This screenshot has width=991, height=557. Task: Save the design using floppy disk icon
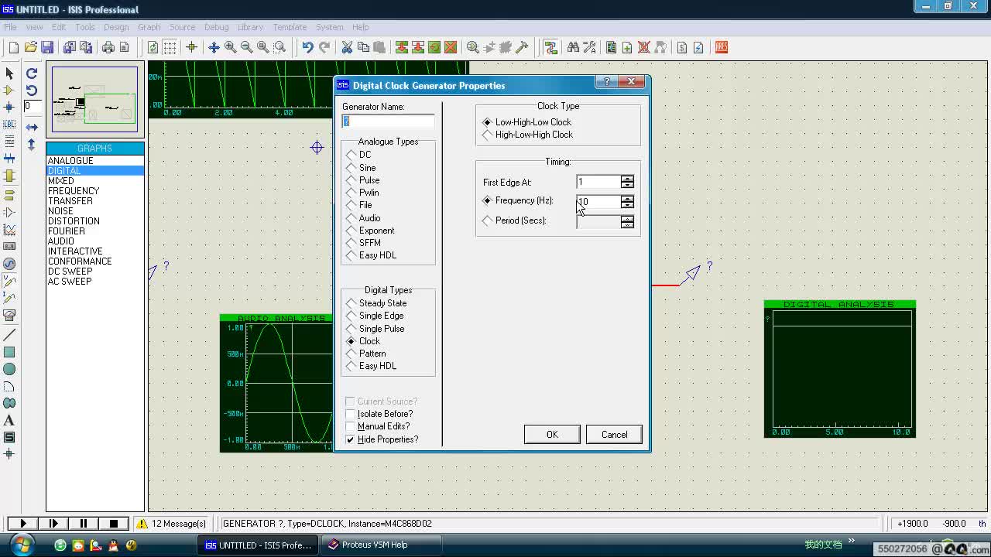point(47,47)
